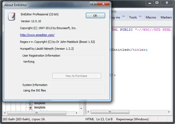Open the Plug-ins toolbar tab
Image resolution: width=175 pixels, height=124 pixels.
pyautogui.click(x=116, y=17)
